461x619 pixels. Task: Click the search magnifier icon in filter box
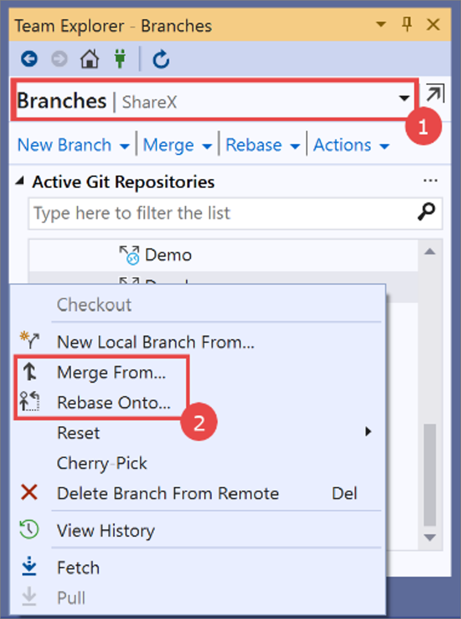[426, 212]
